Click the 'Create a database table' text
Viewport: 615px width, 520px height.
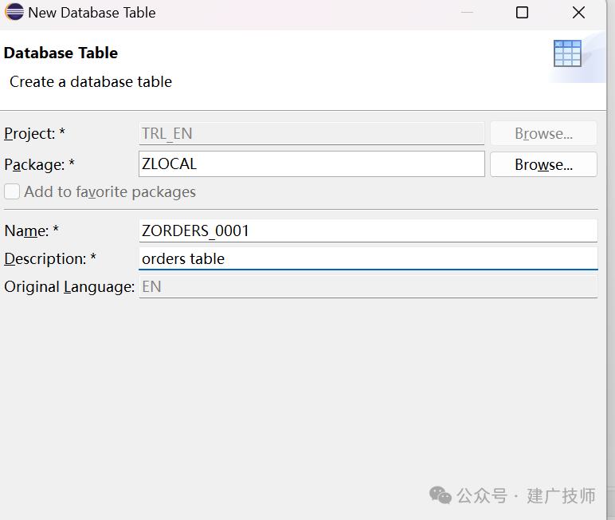91,81
